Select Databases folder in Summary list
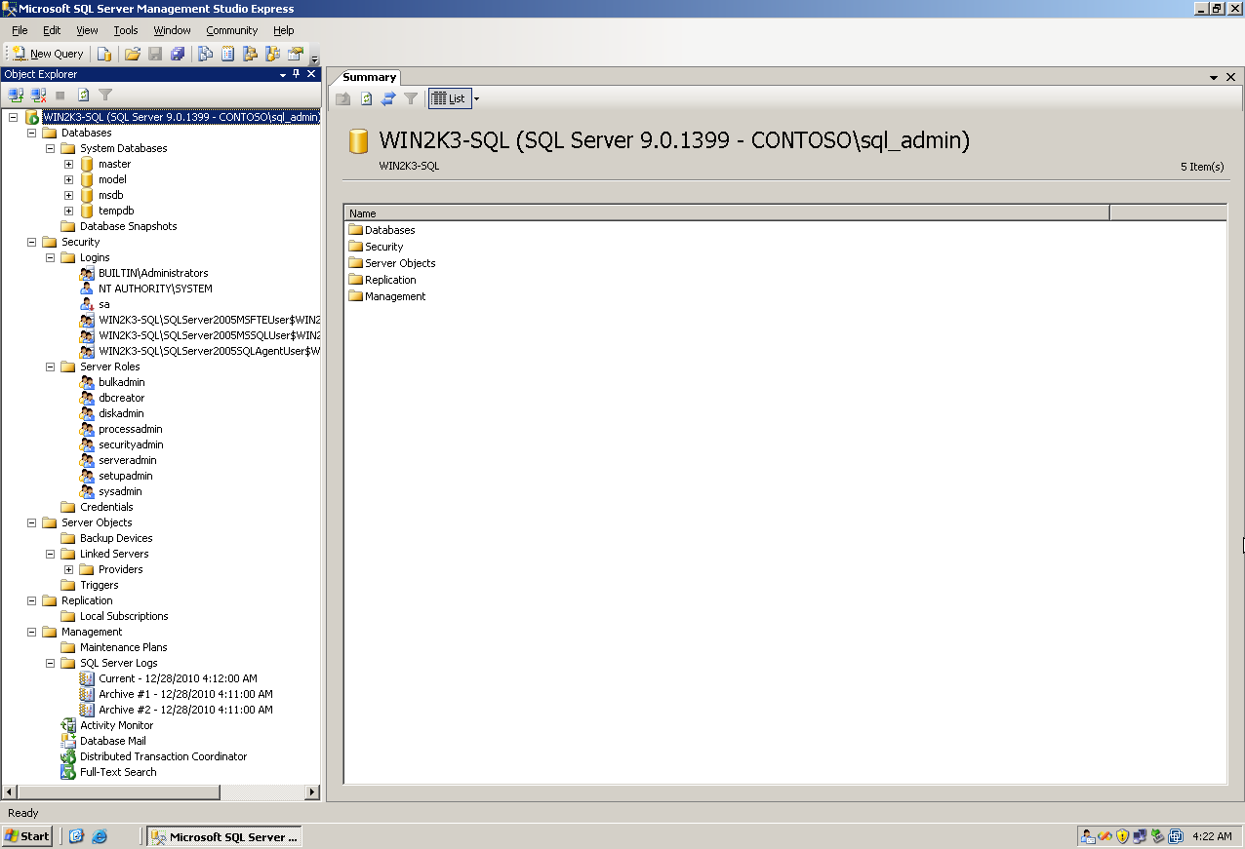This screenshot has height=849, width=1245. tap(389, 230)
